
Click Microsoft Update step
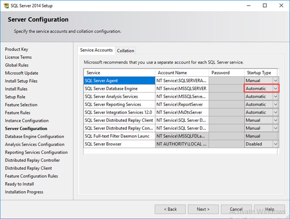(21, 73)
